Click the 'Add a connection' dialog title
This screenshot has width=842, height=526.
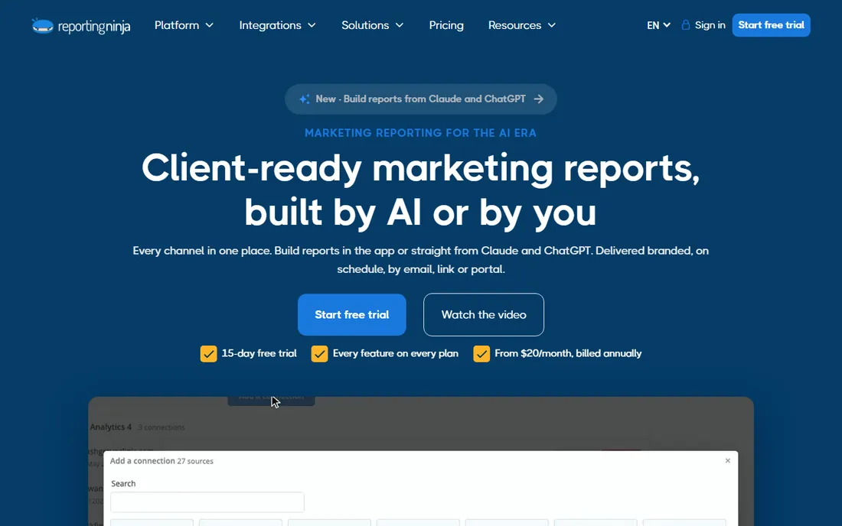142,460
